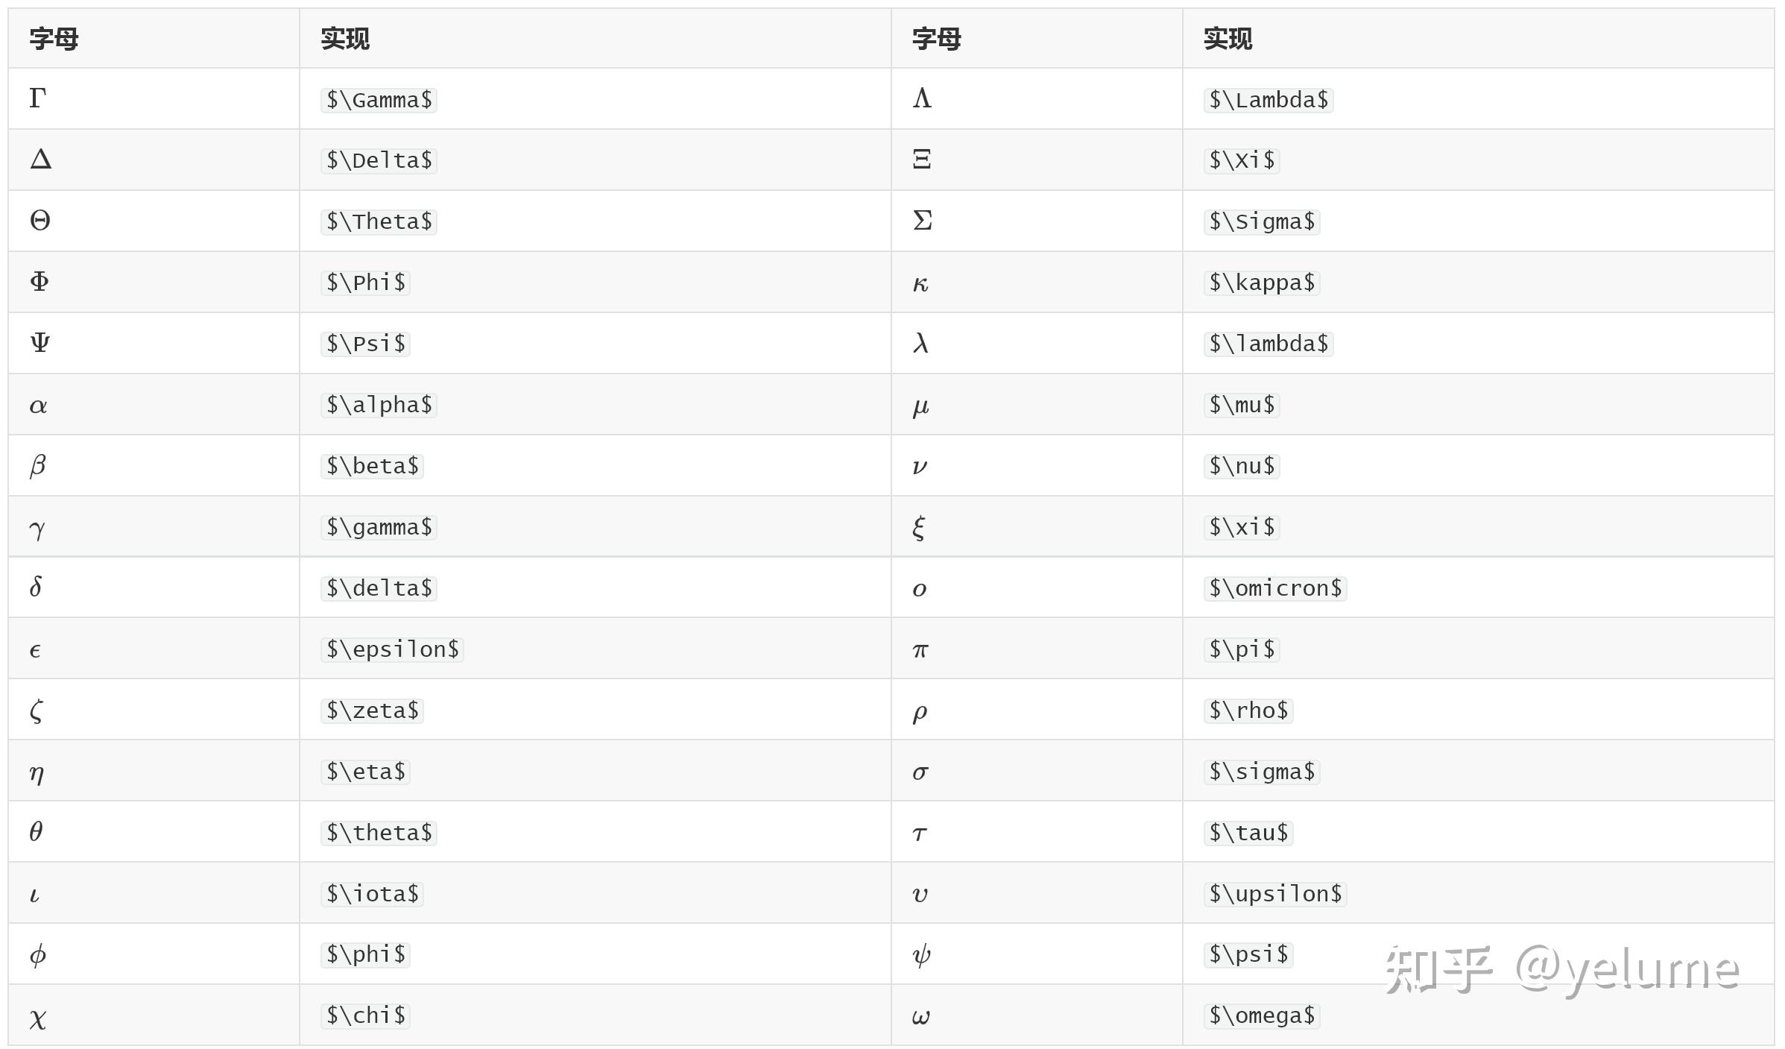This screenshot has height=1049, width=1785.
Task: Click the $\Gamma$ code snippet
Action: (379, 100)
